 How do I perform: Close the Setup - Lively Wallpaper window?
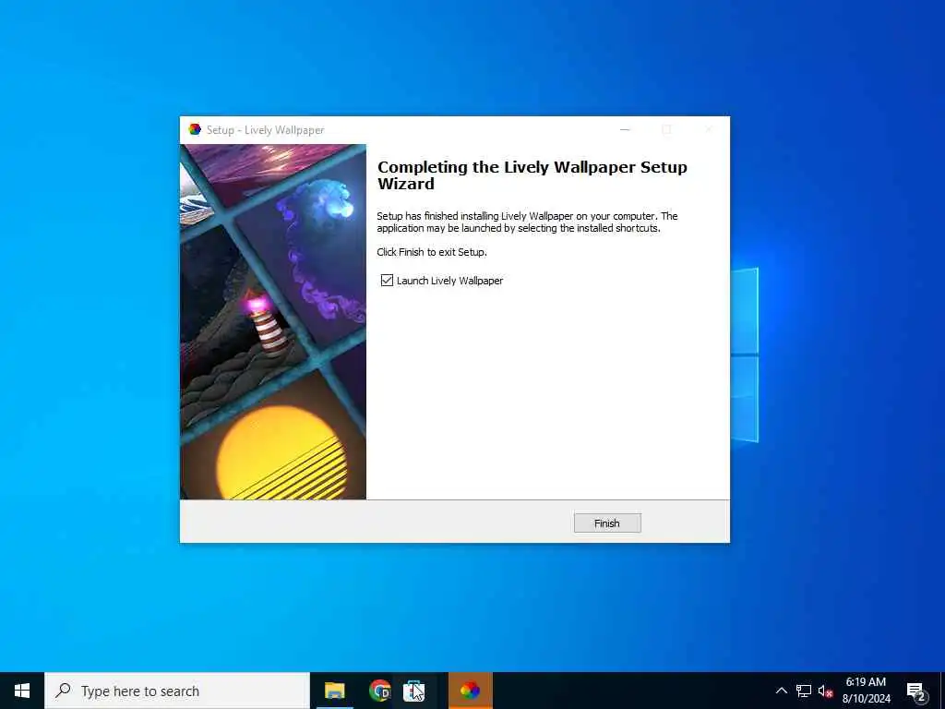[709, 129]
